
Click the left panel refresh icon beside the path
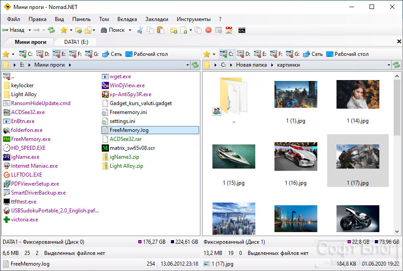point(195,65)
